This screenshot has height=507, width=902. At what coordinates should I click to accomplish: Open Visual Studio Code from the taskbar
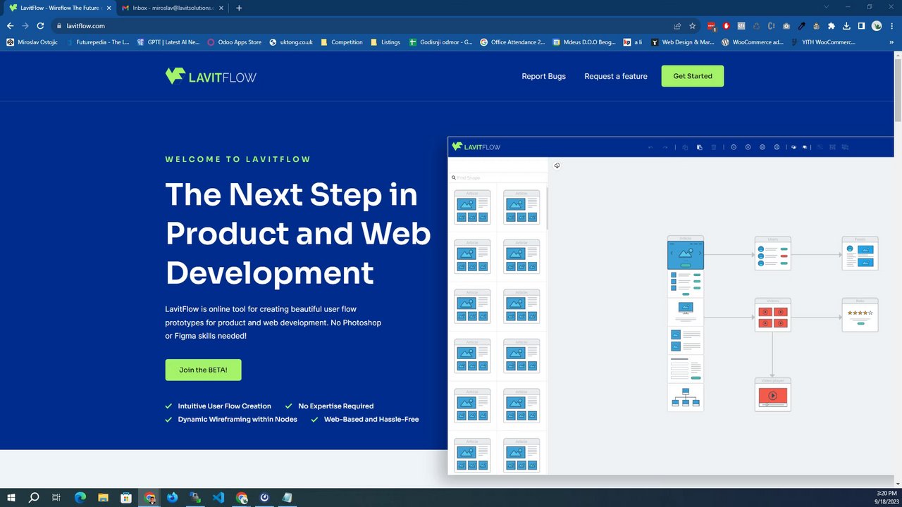click(x=218, y=497)
